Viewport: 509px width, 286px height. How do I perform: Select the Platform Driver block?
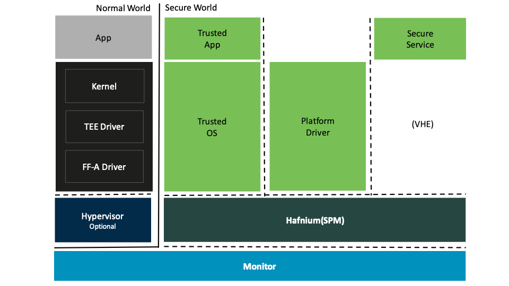tap(318, 127)
